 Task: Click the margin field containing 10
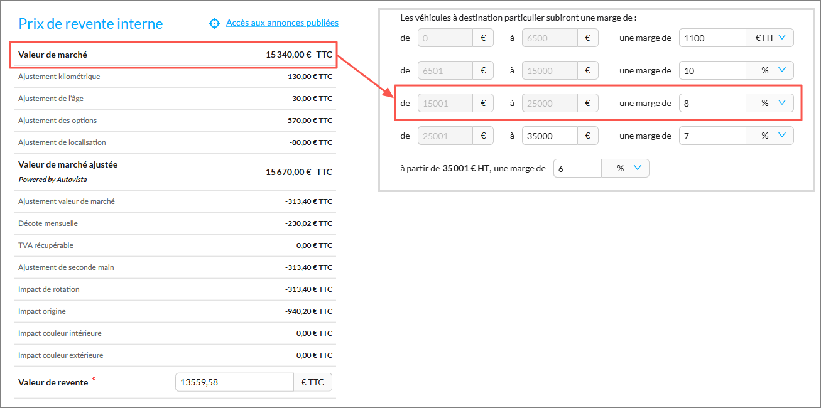pyautogui.click(x=712, y=70)
